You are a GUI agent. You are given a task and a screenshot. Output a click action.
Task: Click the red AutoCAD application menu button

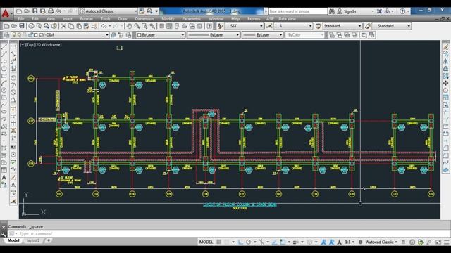(6, 13)
